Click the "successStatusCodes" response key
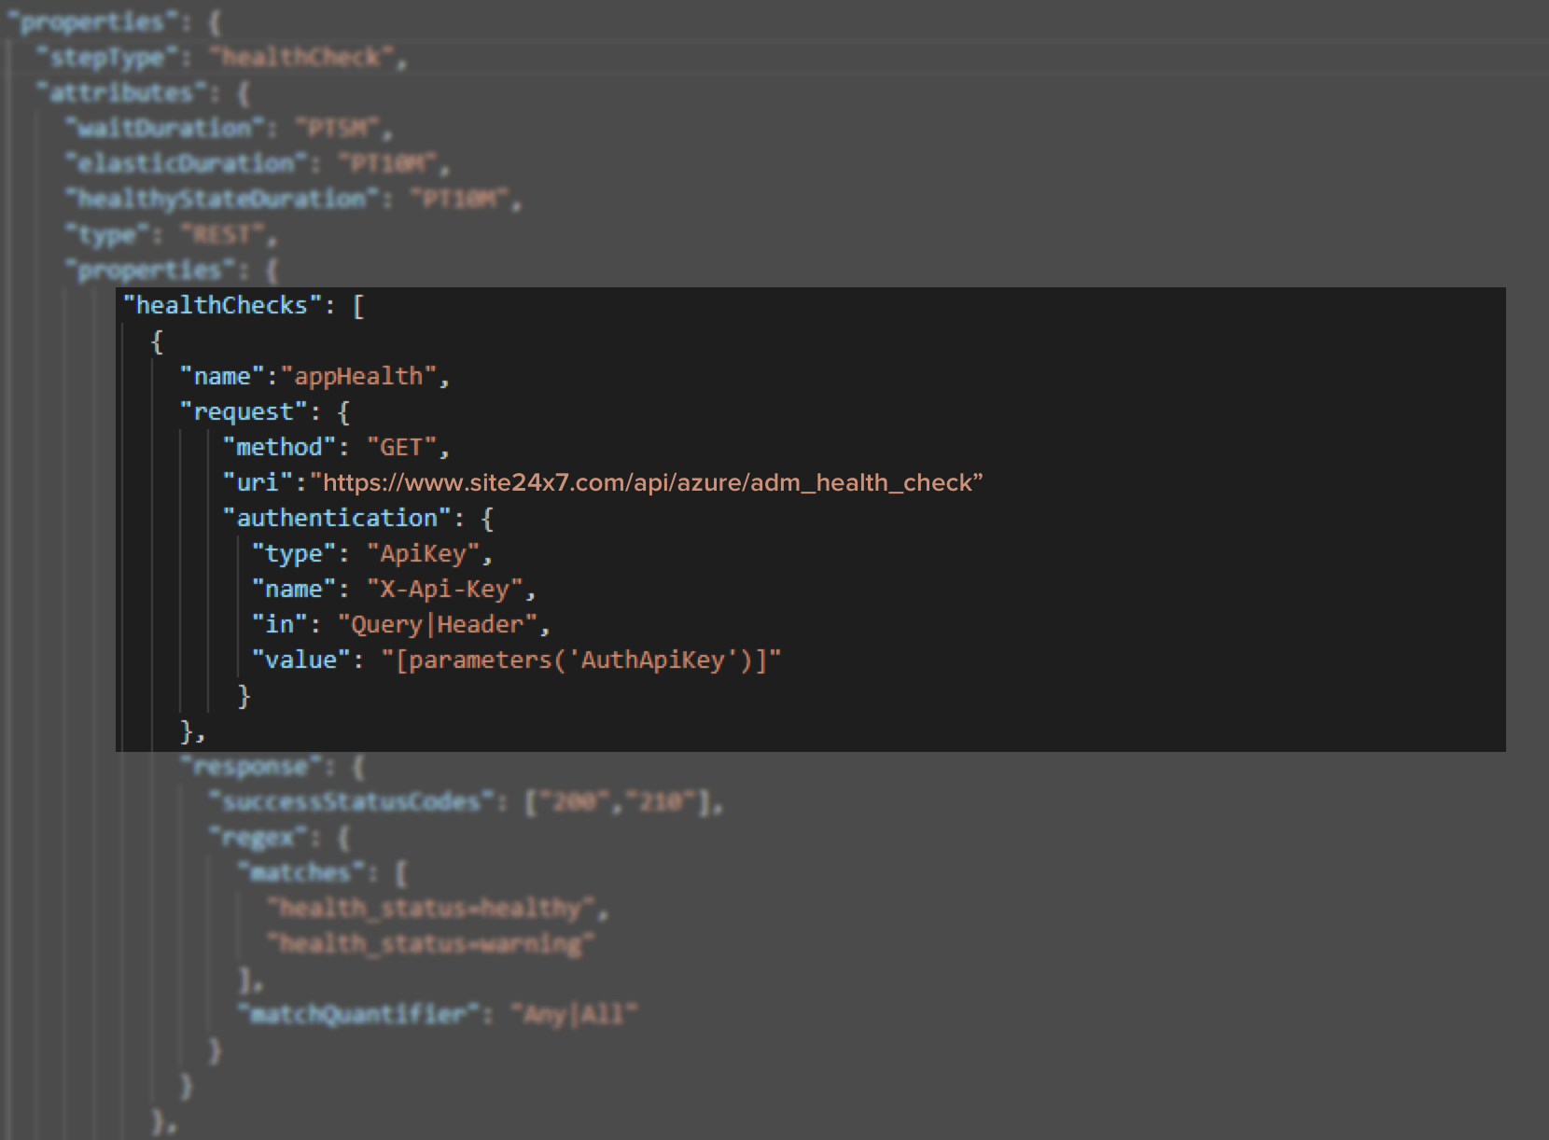The height and width of the screenshot is (1140, 1549). [351, 802]
